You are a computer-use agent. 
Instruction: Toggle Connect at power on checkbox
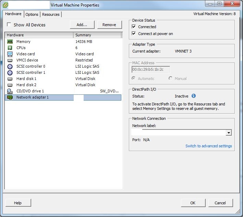coord(134,34)
